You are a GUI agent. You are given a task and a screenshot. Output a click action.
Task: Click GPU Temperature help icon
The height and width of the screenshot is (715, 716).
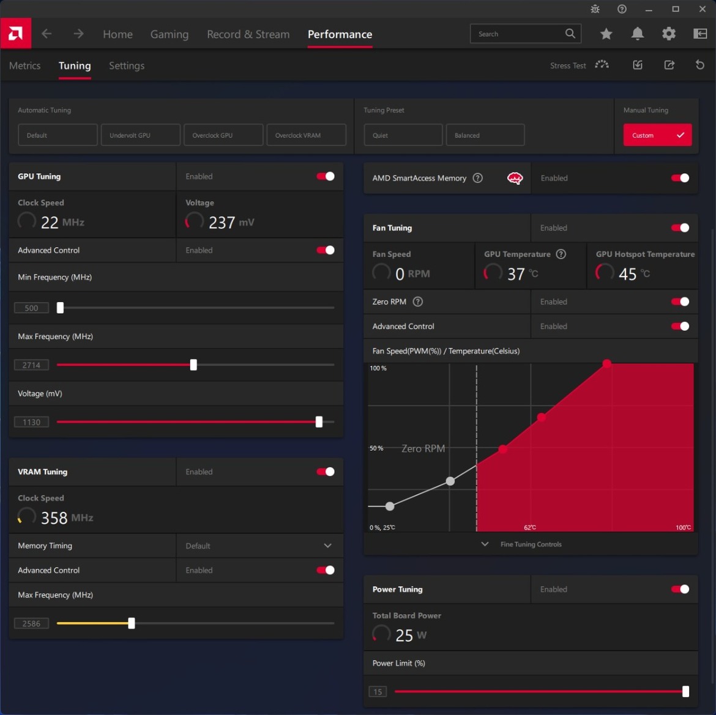coord(561,254)
